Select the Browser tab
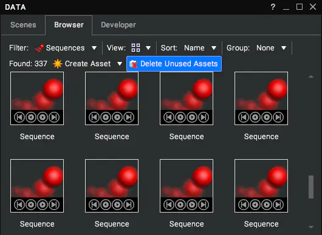Viewport: 322px width, 235px height. pyautogui.click(x=69, y=25)
